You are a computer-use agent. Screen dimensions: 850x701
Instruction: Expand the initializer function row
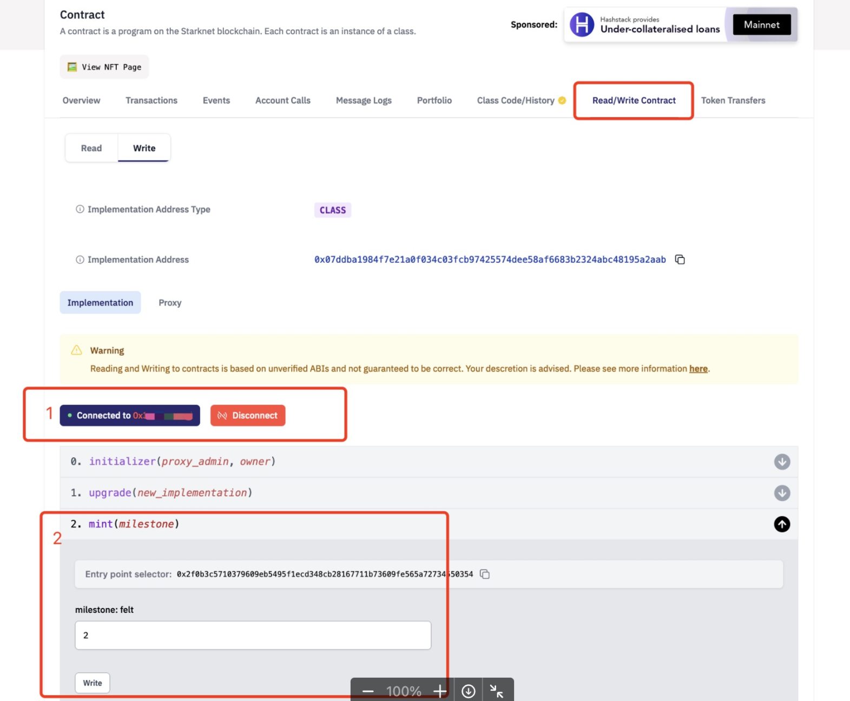[782, 462]
